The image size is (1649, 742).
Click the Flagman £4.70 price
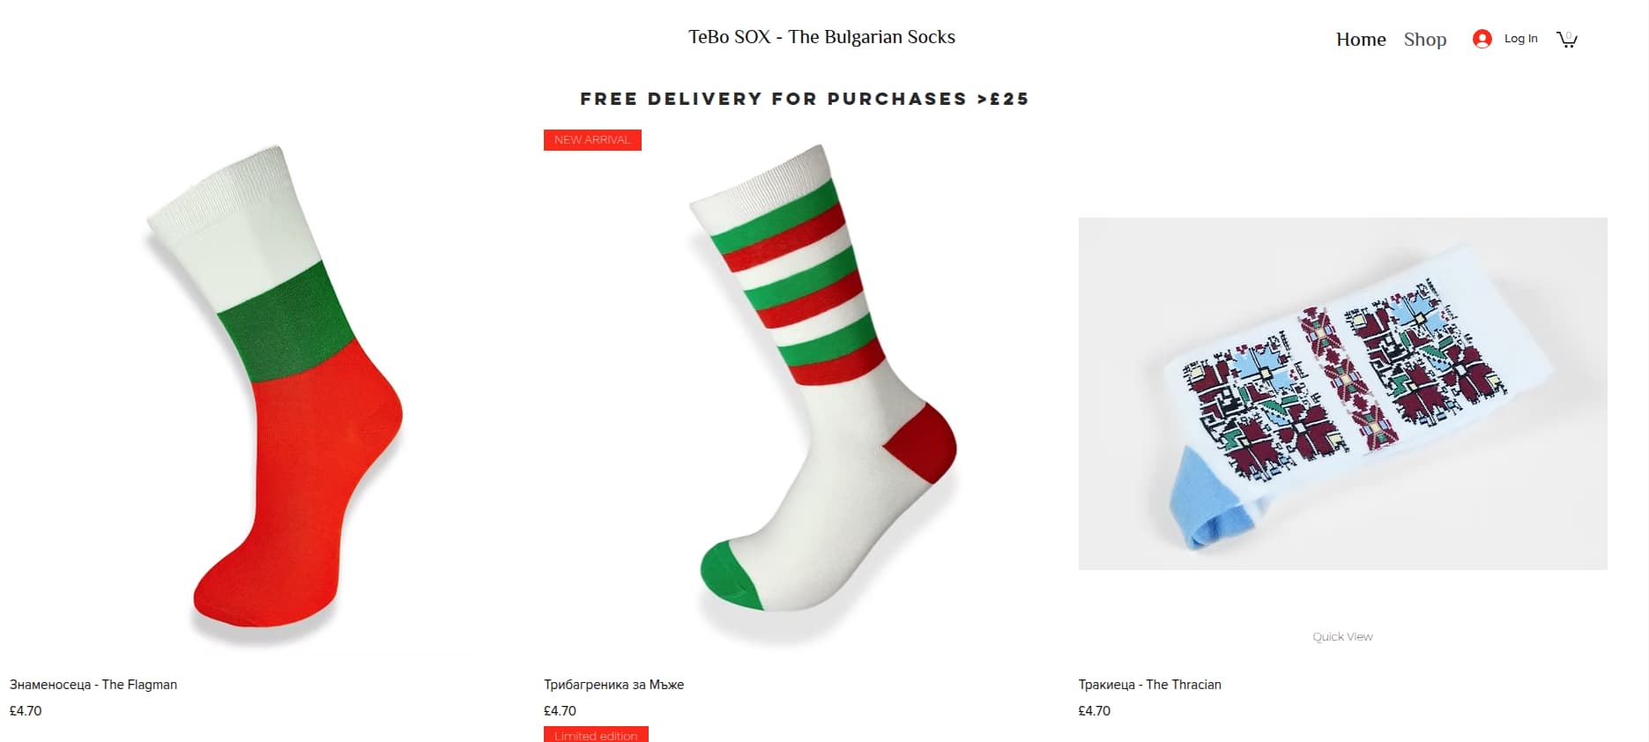click(x=26, y=711)
